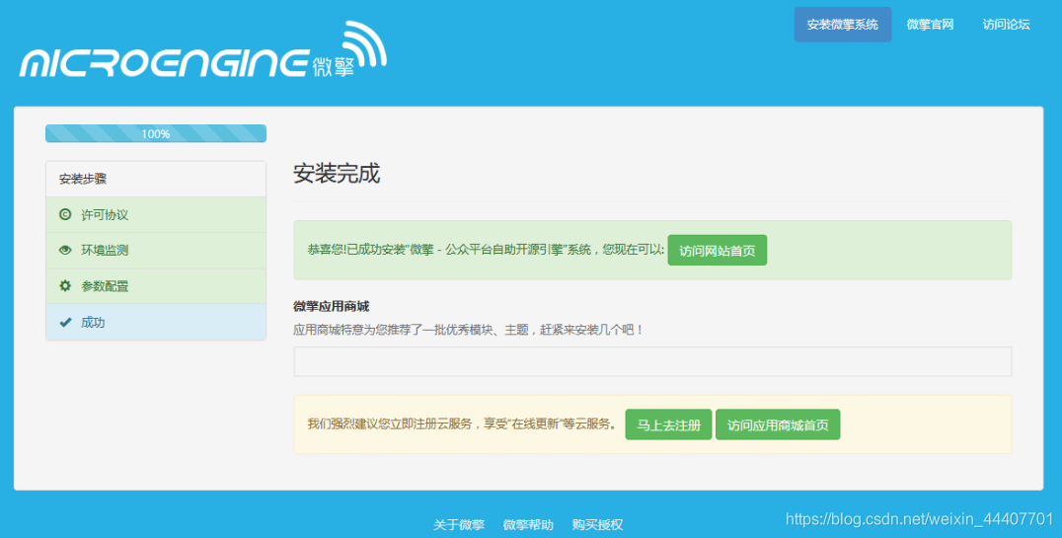Click the 安装步骤 panel heading
This screenshot has height=538, width=1062.
pyautogui.click(x=156, y=179)
